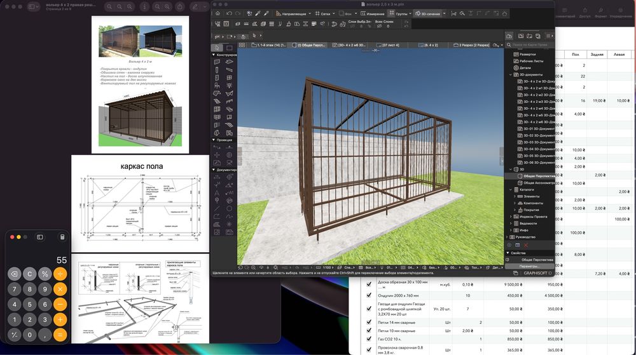
Task: Select the Marquee tool in the toolbox
Action: (228, 48)
